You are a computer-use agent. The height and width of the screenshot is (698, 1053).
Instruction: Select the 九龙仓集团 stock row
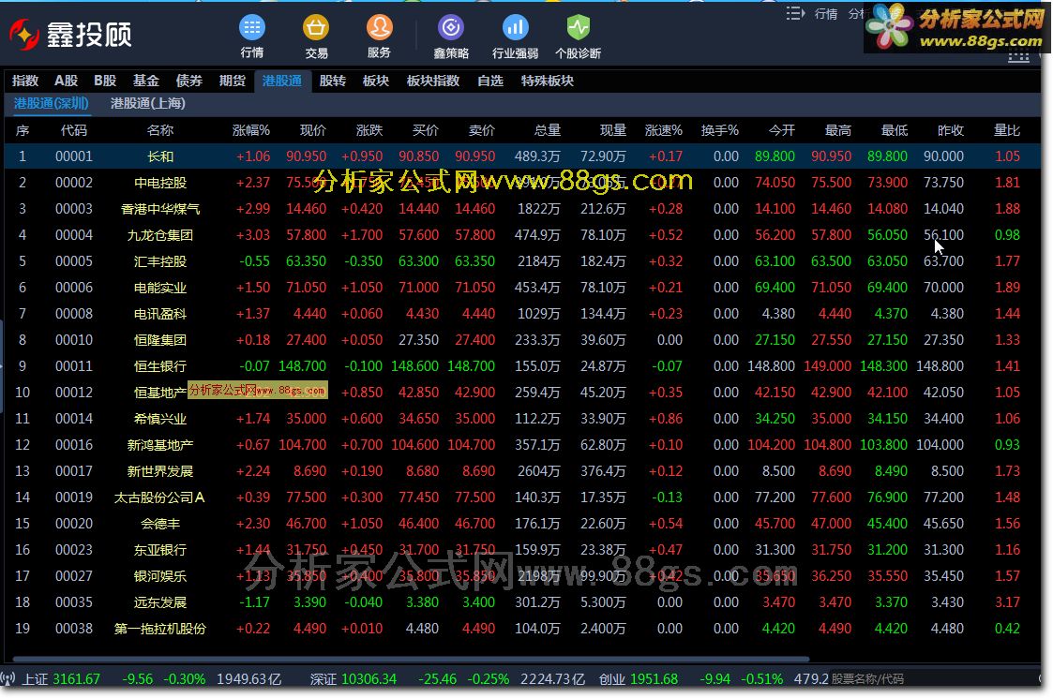click(522, 235)
